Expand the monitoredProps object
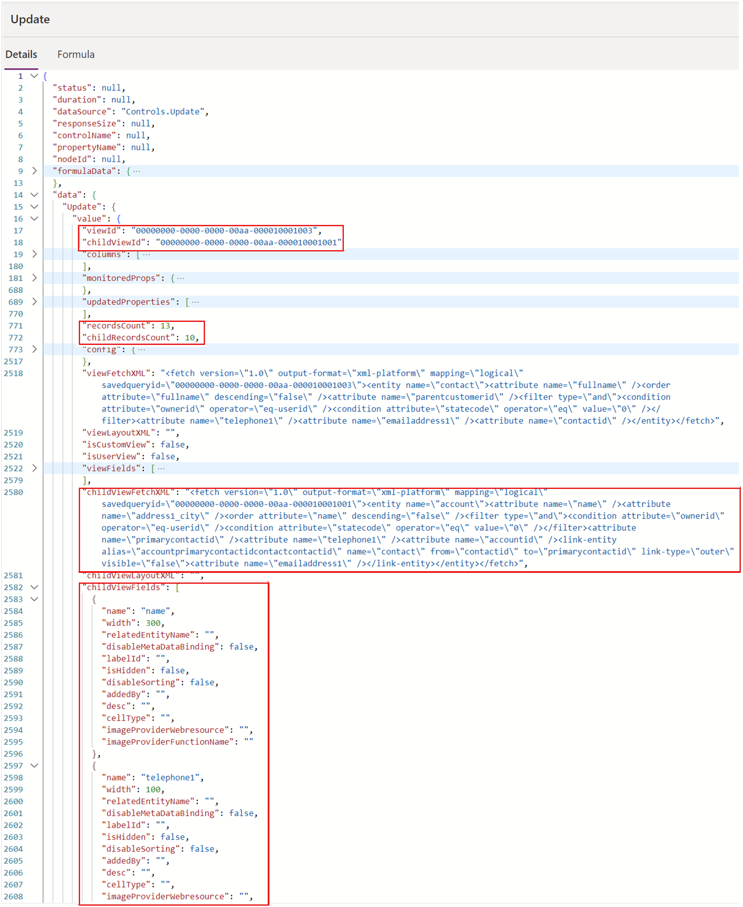 34,278
